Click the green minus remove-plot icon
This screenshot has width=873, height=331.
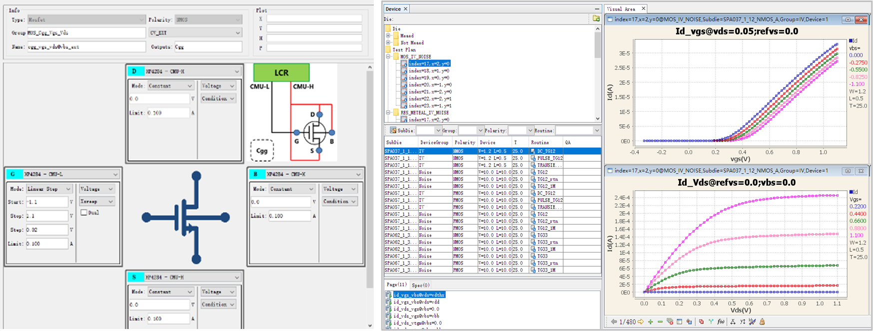[x=660, y=322]
